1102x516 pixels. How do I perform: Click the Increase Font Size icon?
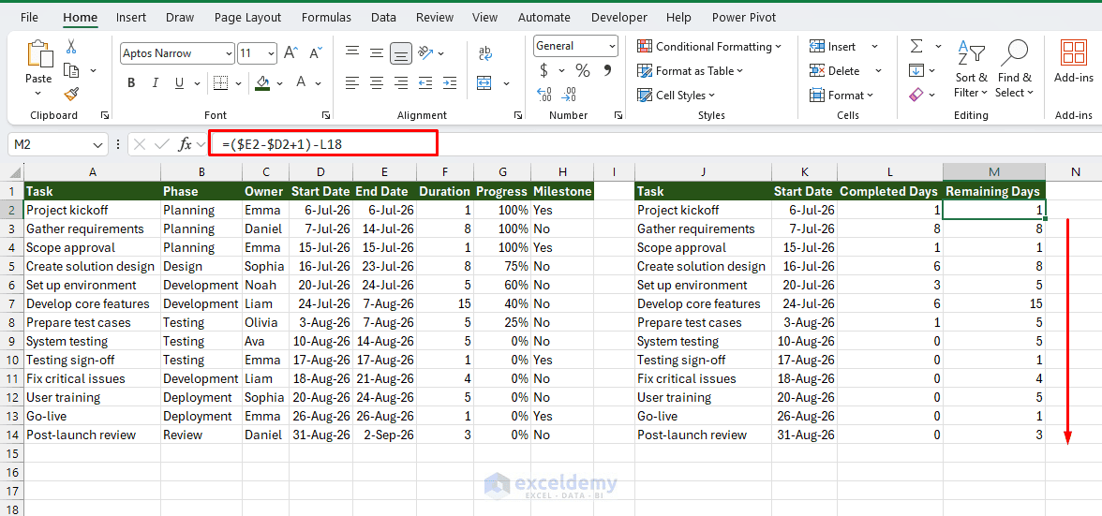[x=290, y=52]
